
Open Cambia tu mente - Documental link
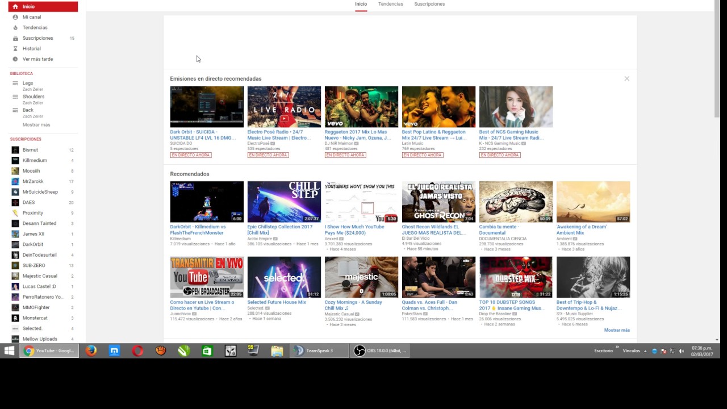(x=500, y=229)
